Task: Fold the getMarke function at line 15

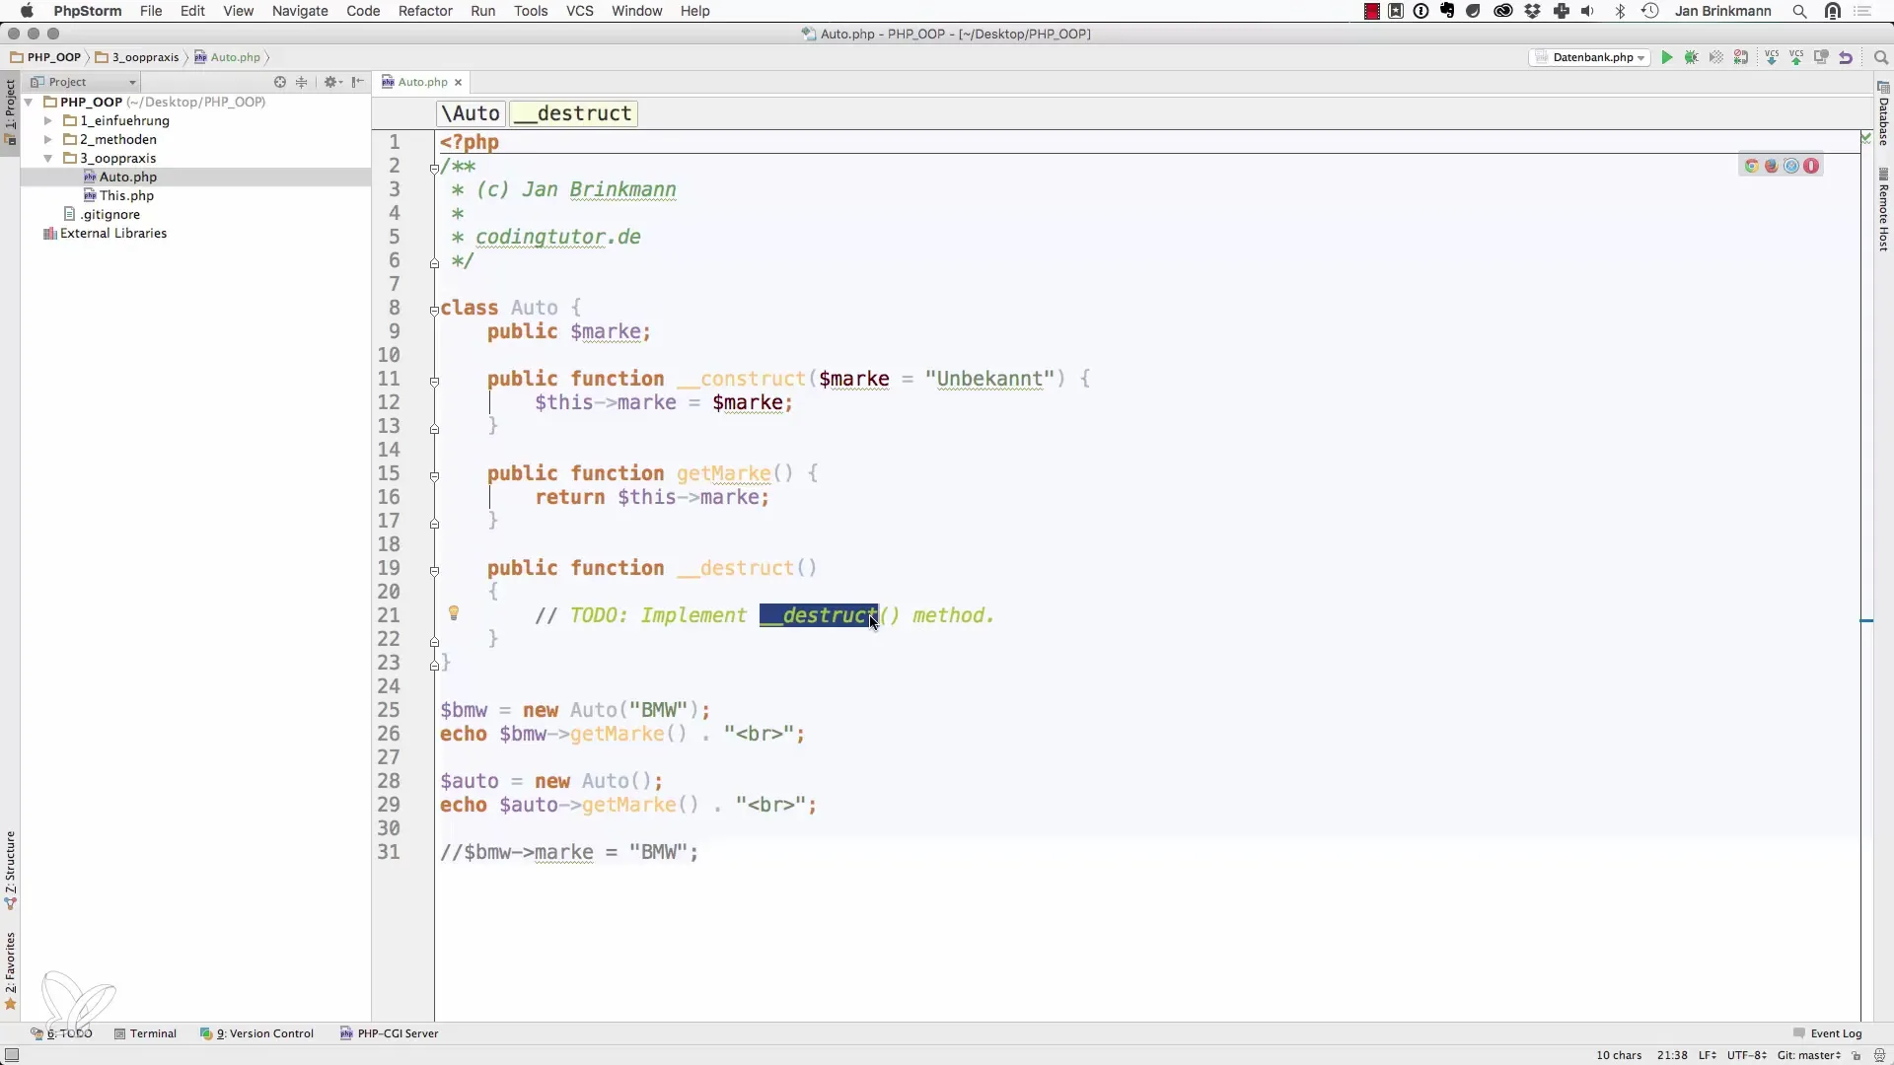Action: 434,475
